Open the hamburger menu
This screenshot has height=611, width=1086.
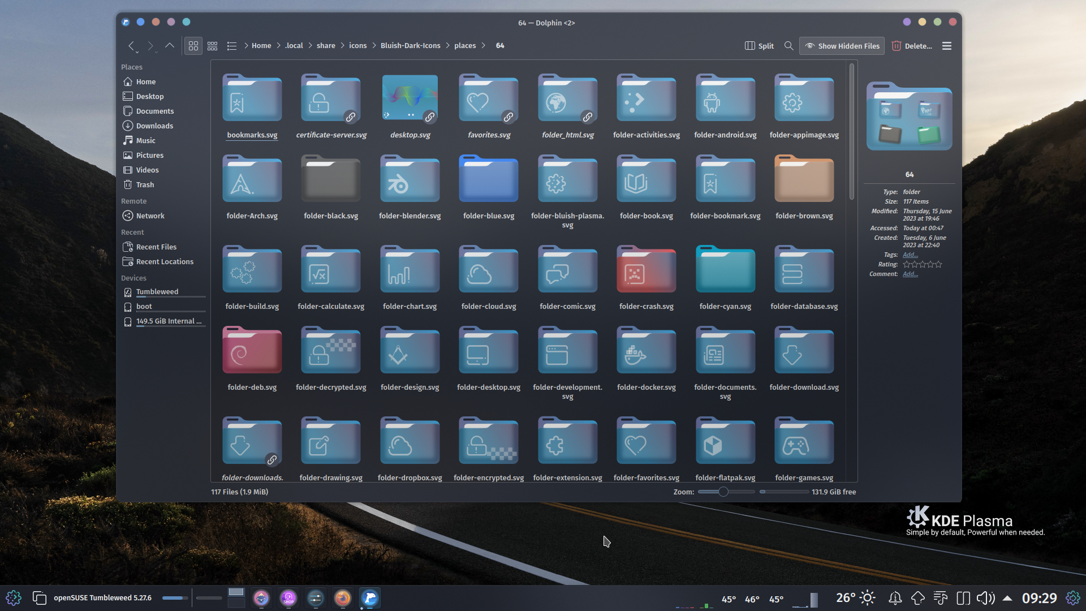click(x=946, y=46)
